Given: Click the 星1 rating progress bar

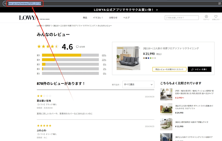Looking at the screenshot, I should [x=70, y=74].
